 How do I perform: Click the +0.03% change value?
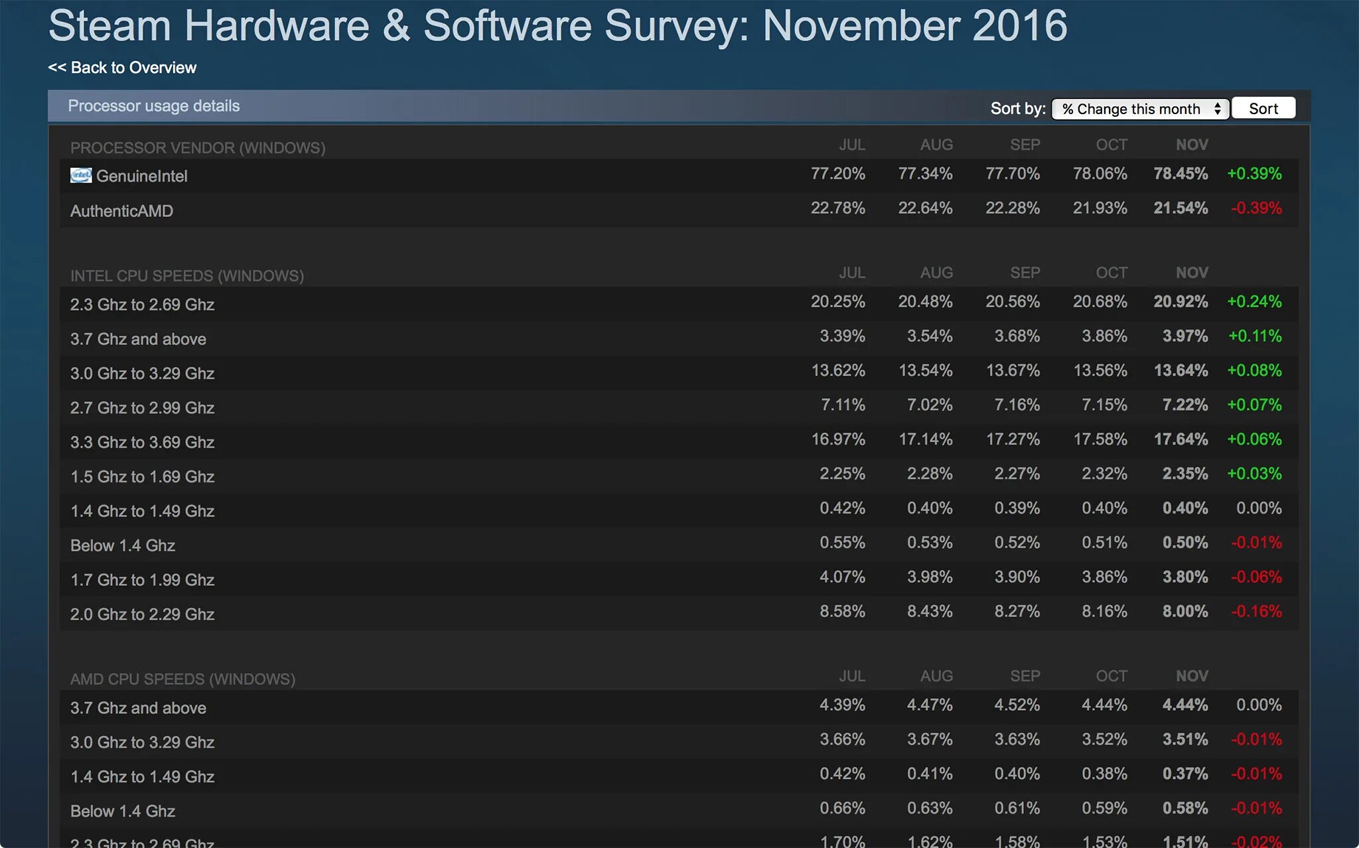pos(1254,474)
